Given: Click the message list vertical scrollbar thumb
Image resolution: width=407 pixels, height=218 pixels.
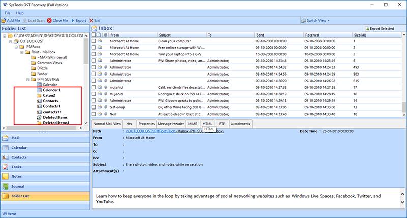Looking at the screenshot, I should [x=404, y=107].
